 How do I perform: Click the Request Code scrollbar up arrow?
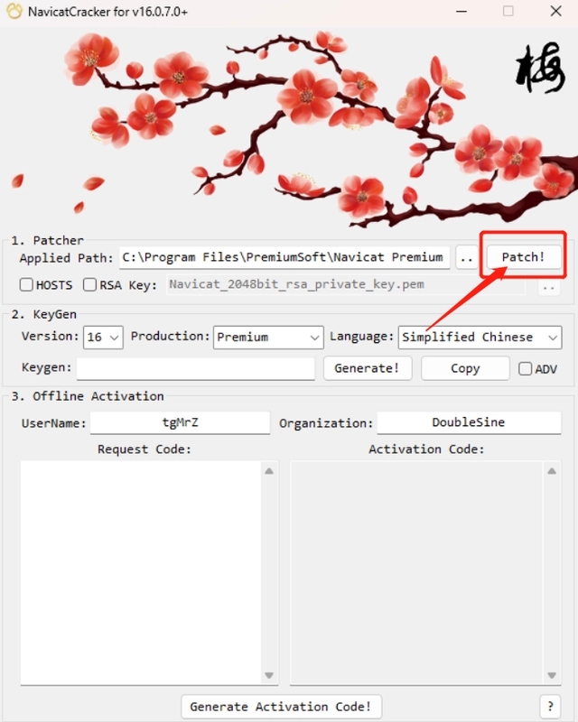[x=269, y=471]
